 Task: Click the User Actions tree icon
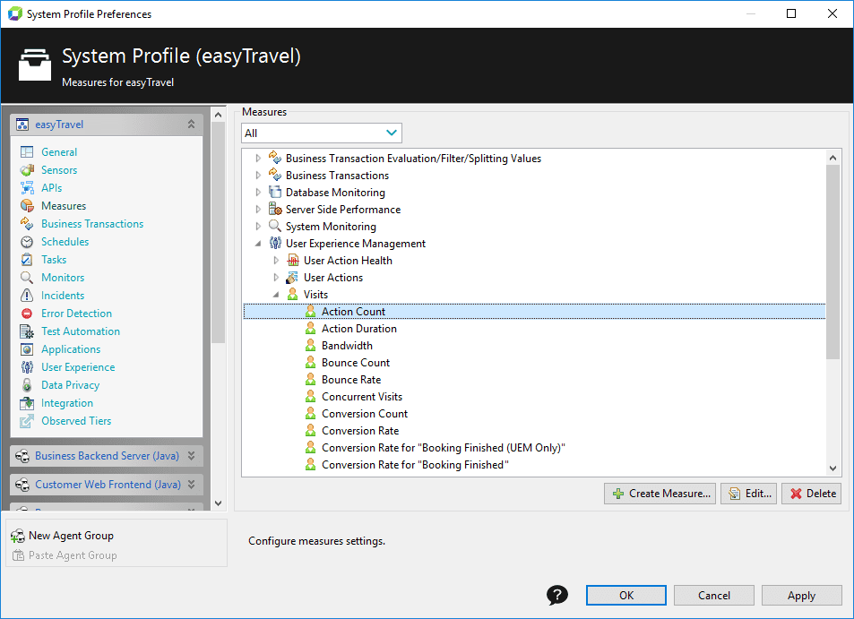[293, 277]
